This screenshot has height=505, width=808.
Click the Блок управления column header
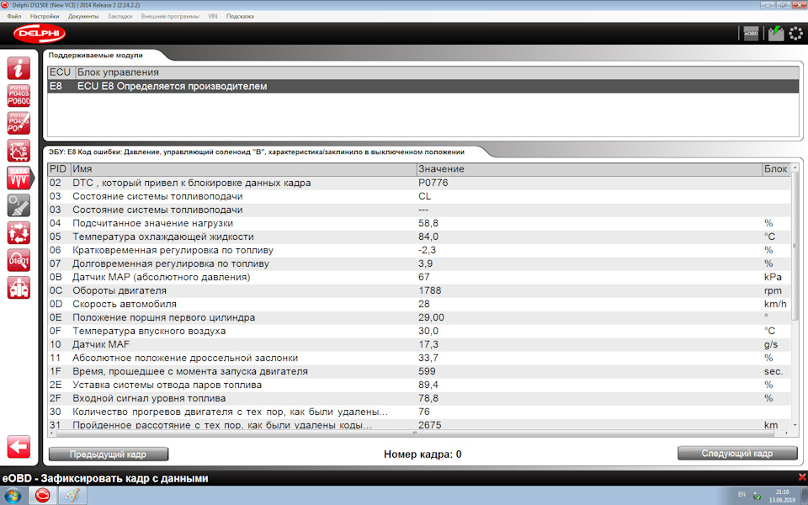tap(437, 72)
